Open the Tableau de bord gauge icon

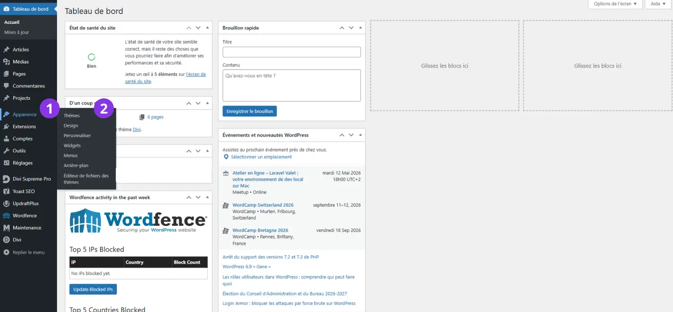coord(6,9)
